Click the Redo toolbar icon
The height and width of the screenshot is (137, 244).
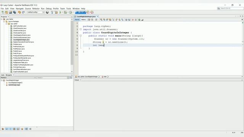click(x=23, y=12)
